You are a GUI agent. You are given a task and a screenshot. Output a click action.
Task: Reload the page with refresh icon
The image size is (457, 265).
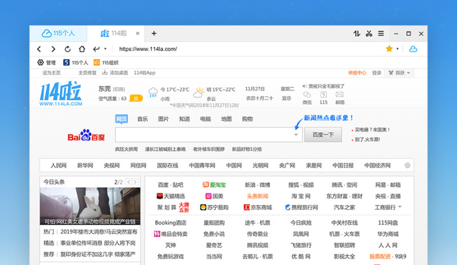tap(67, 49)
